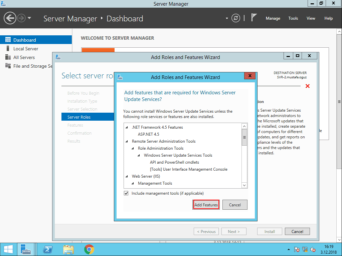Select Dashboard in the sidebar

(36, 40)
